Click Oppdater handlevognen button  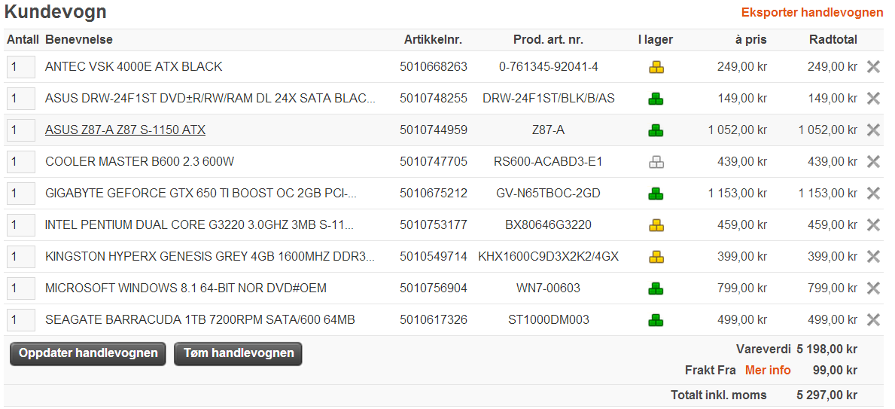click(x=88, y=353)
